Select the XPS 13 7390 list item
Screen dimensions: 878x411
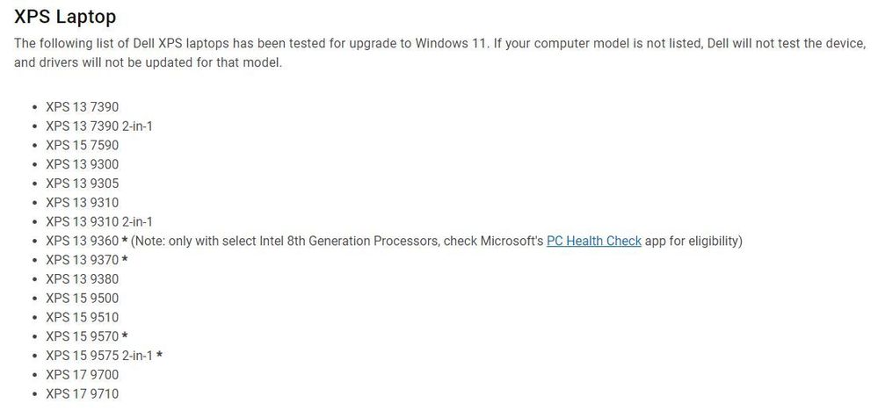[x=83, y=107]
